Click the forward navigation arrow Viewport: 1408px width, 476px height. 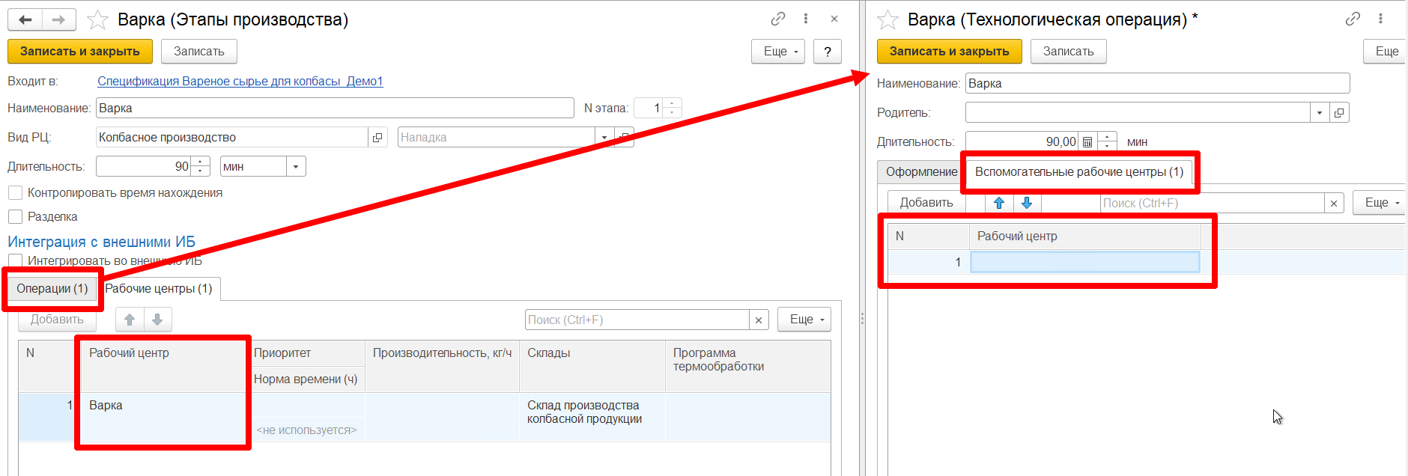(x=58, y=20)
